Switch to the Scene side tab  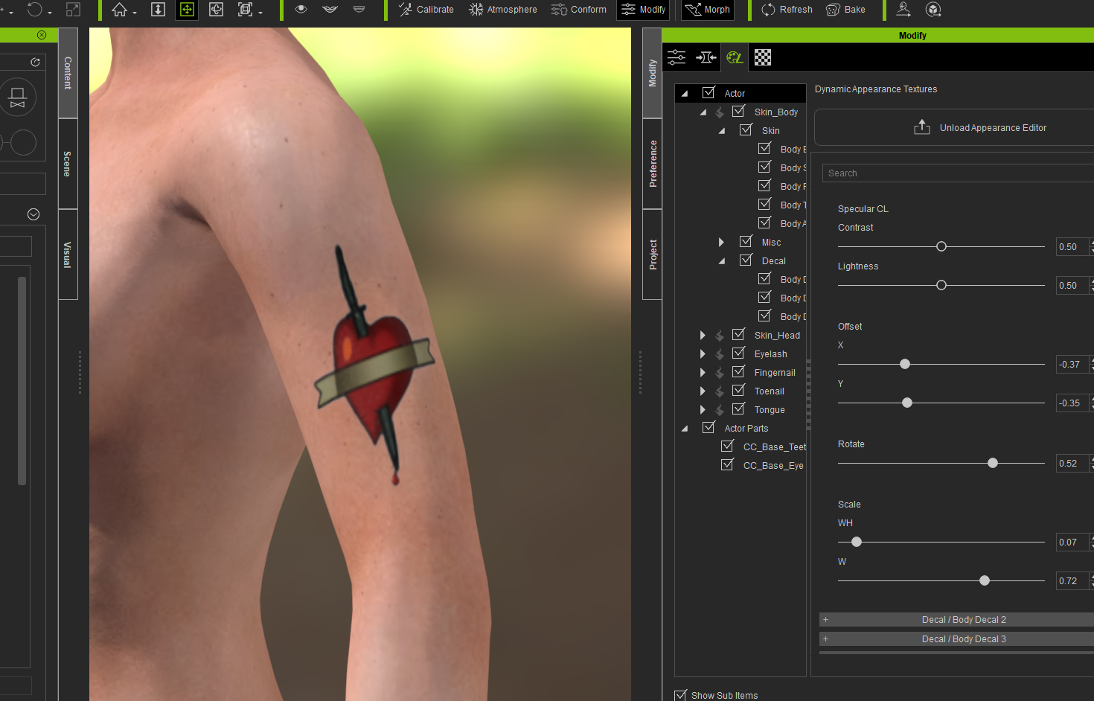pos(68,164)
